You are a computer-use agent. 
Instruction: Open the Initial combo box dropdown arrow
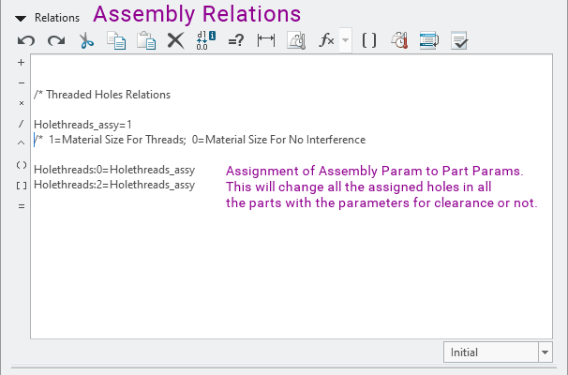coord(546,352)
